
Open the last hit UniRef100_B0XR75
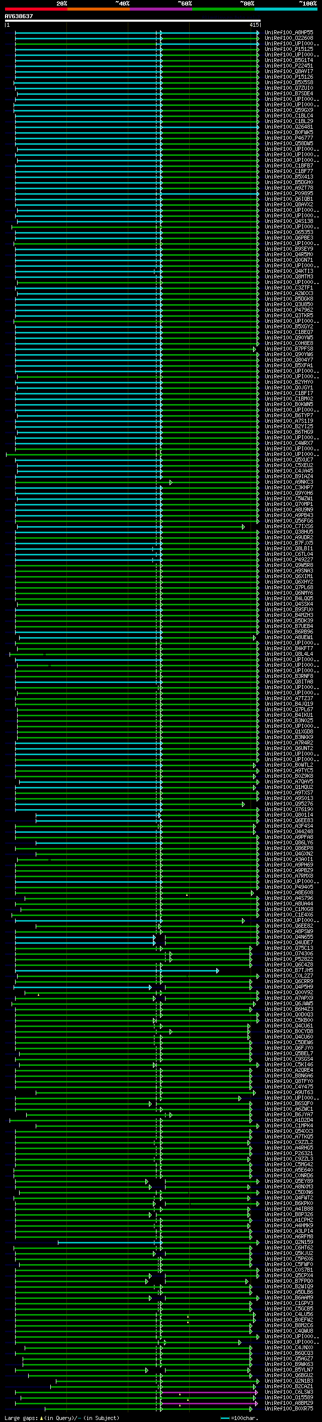tap(289, 1409)
